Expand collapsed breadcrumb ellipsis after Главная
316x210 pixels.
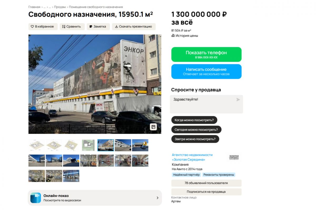pos(45,7)
